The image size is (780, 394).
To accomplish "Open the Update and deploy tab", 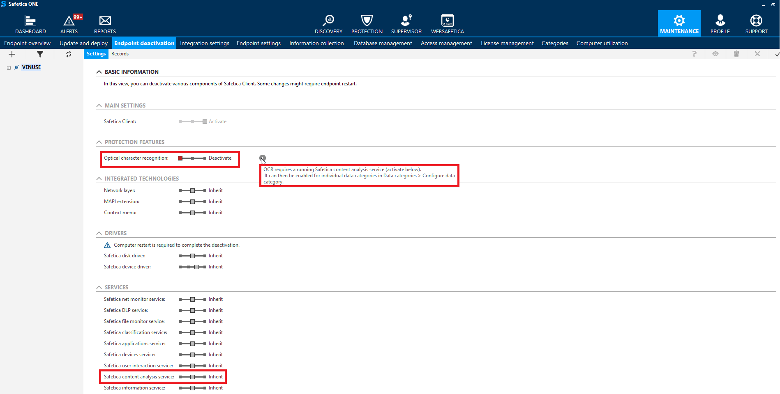I will (83, 43).
